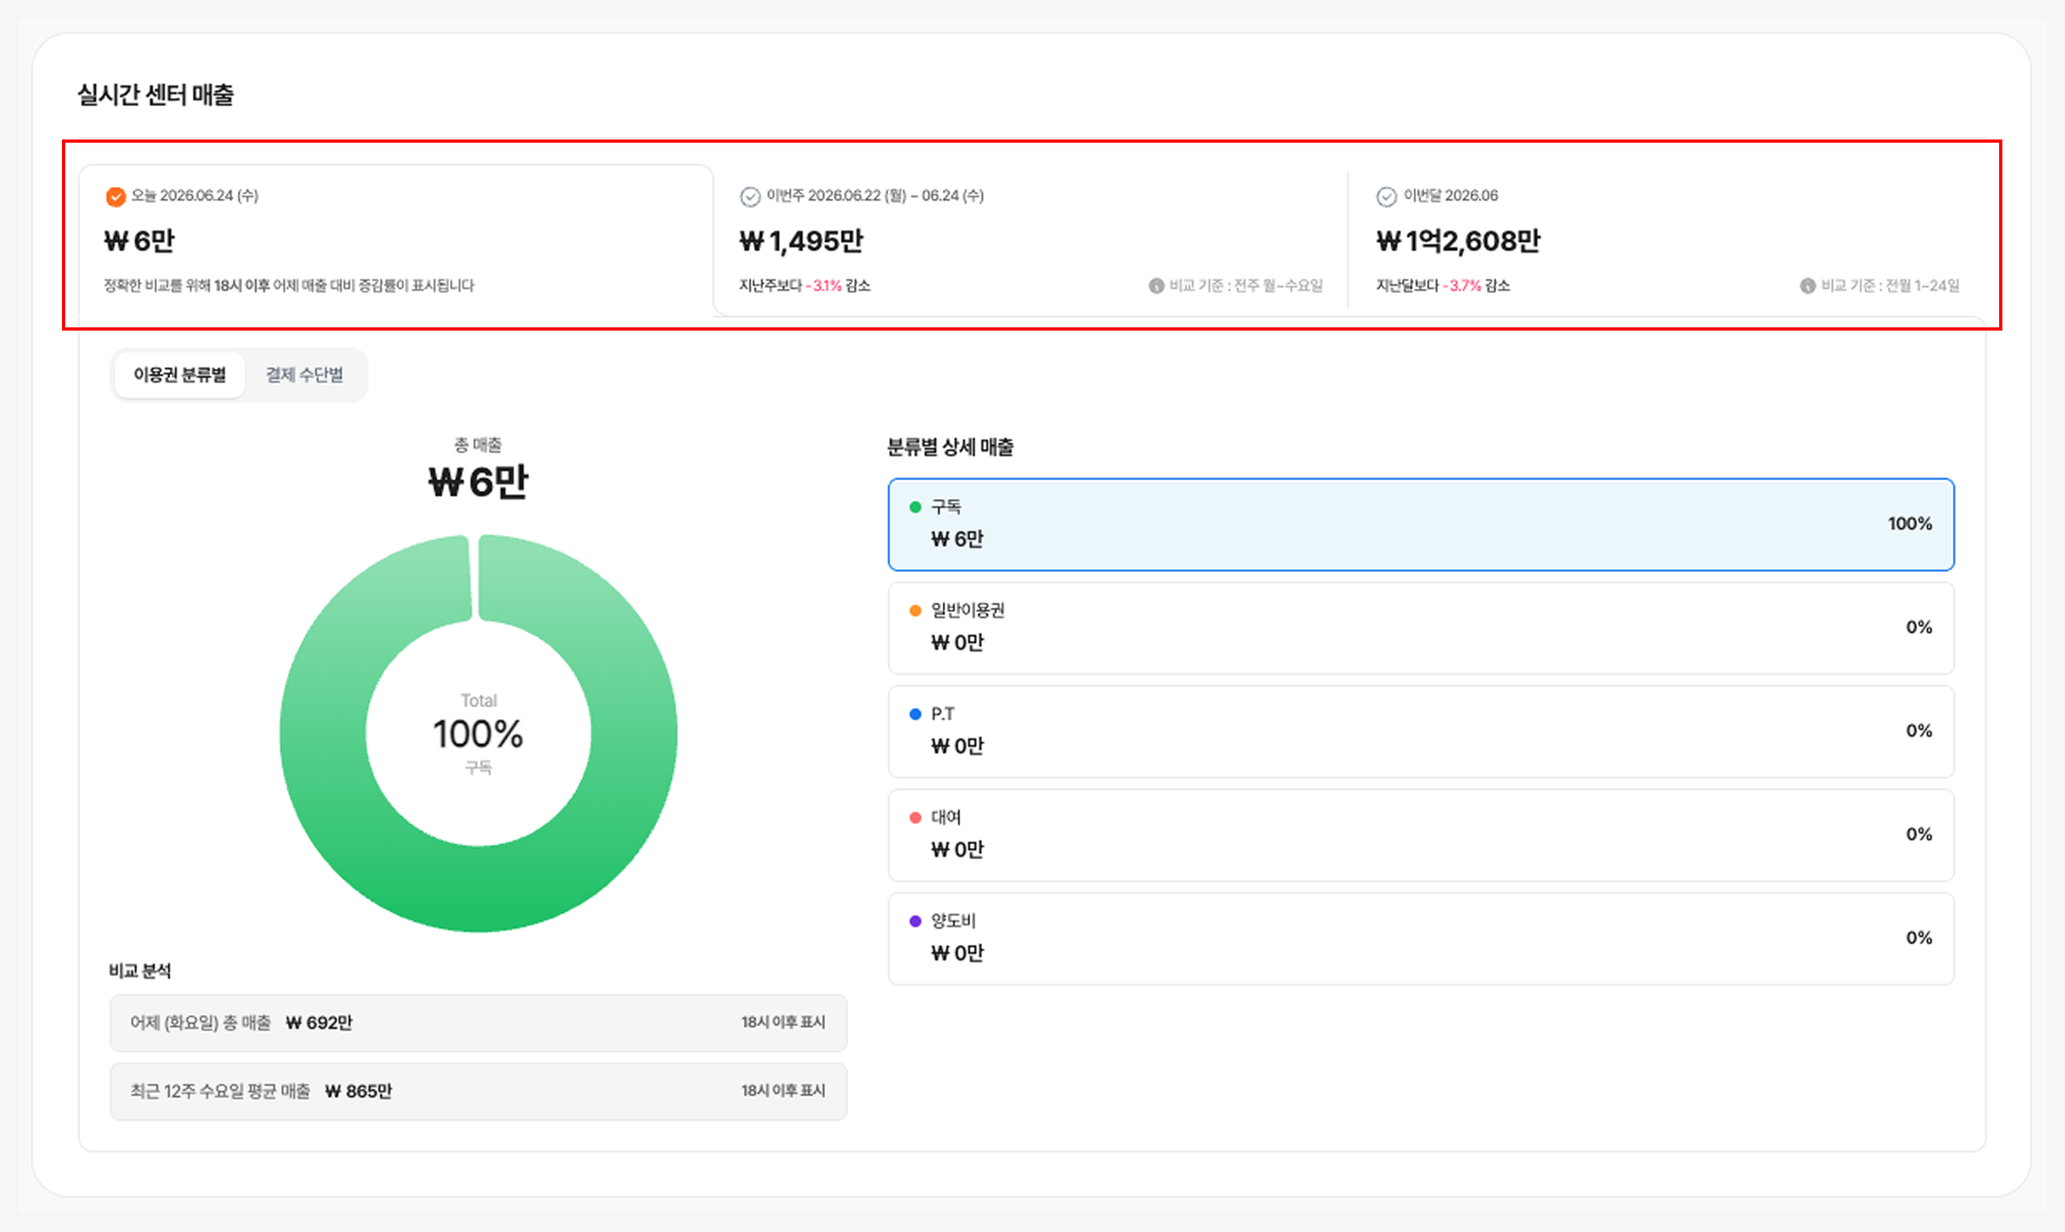Click the 18시 이후 어제 매출 대비 notice text

tap(289, 285)
